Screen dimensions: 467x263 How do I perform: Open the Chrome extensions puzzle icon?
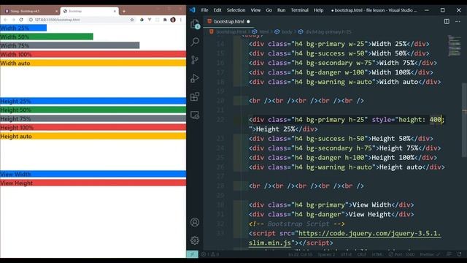click(x=165, y=20)
